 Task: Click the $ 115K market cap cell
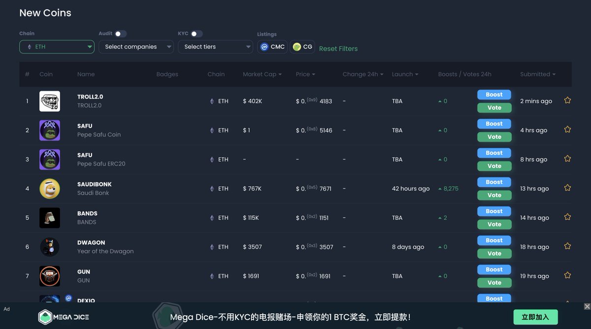251,218
